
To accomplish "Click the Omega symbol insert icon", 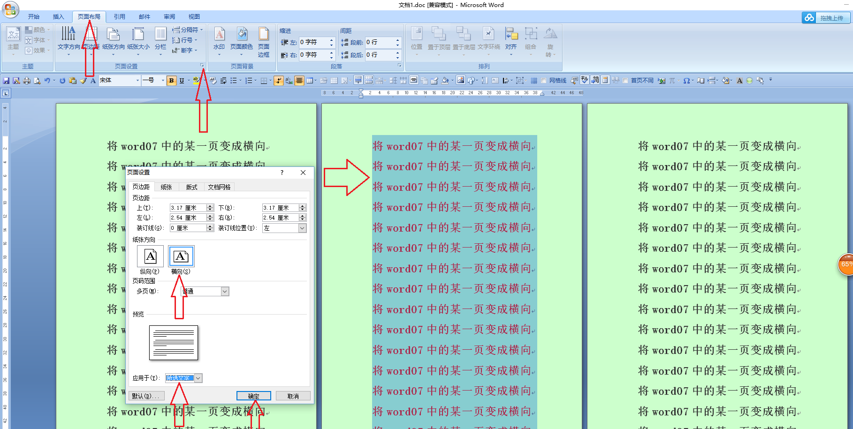I will point(686,81).
